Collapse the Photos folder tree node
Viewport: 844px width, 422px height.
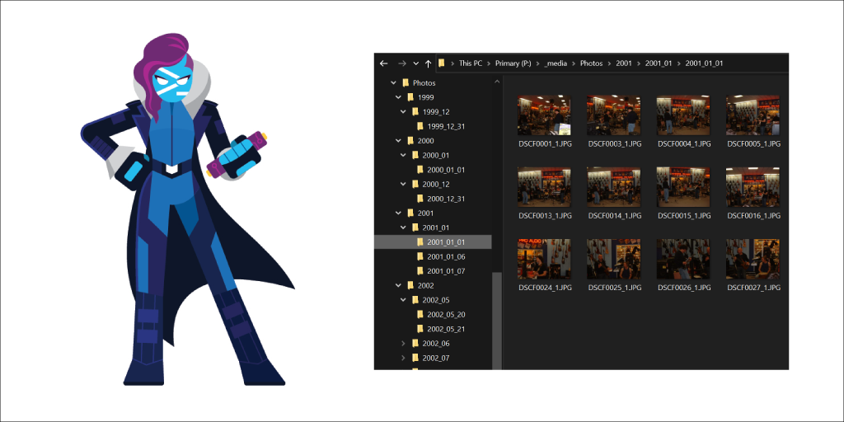393,83
